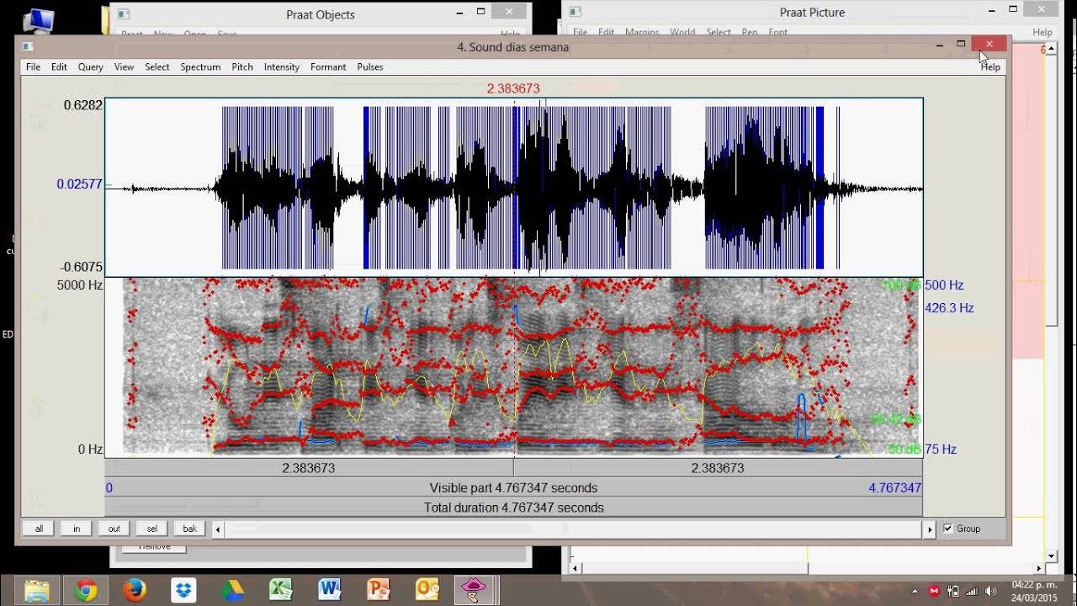The width and height of the screenshot is (1077, 606).
Task: Switch to Excel from the taskbar
Action: 281,590
